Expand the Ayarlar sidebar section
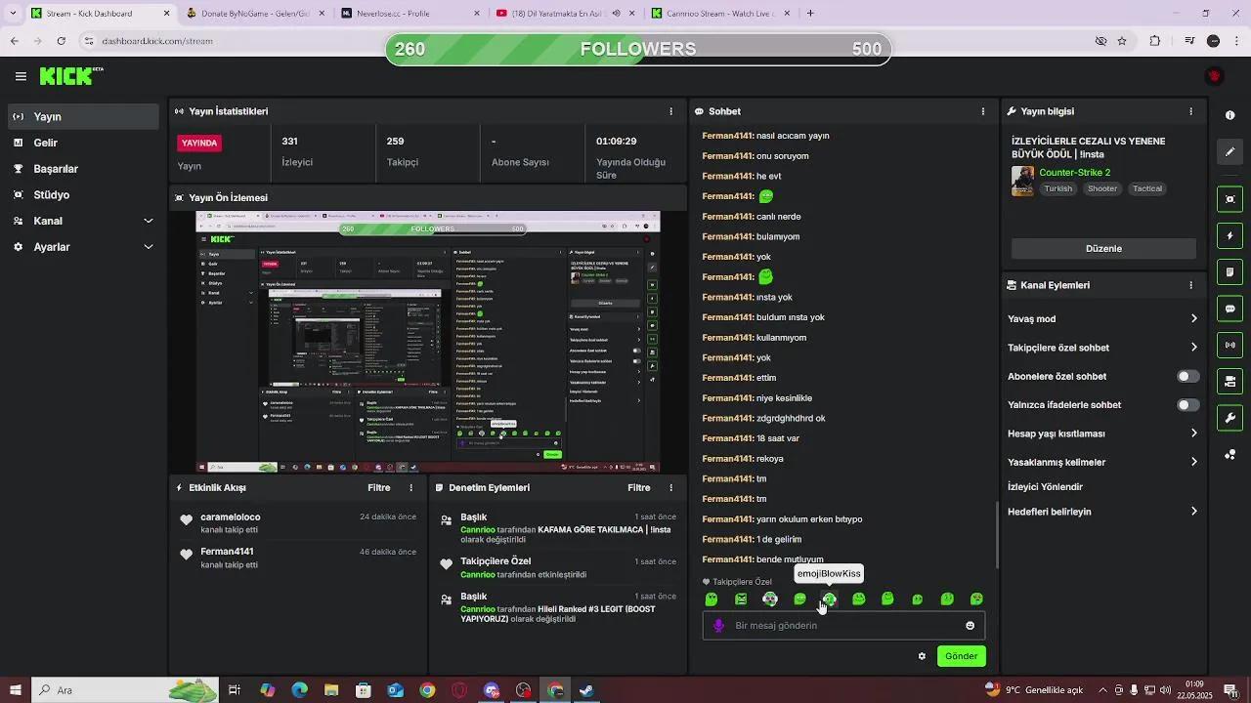 coord(83,247)
